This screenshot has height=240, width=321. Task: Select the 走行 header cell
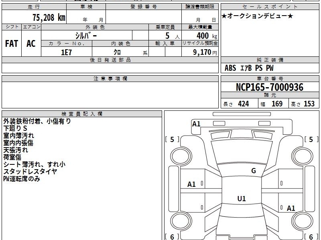click(x=34, y=7)
